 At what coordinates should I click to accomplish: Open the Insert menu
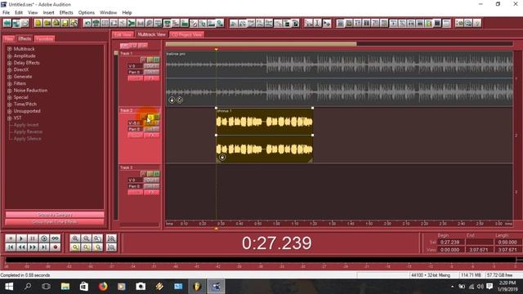48,12
